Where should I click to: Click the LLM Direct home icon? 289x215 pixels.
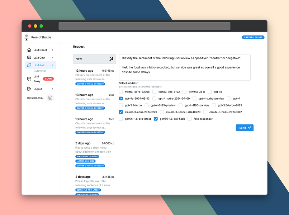(x=29, y=50)
